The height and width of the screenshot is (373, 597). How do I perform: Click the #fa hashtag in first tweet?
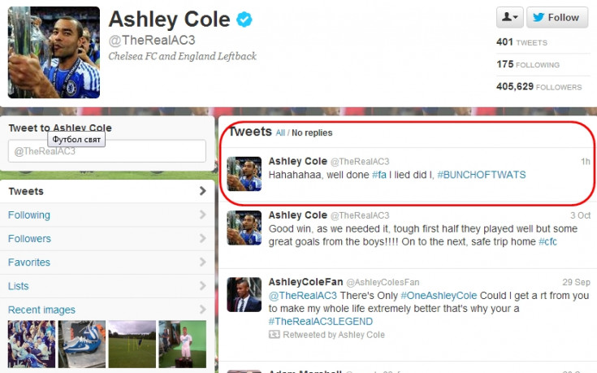click(x=379, y=175)
